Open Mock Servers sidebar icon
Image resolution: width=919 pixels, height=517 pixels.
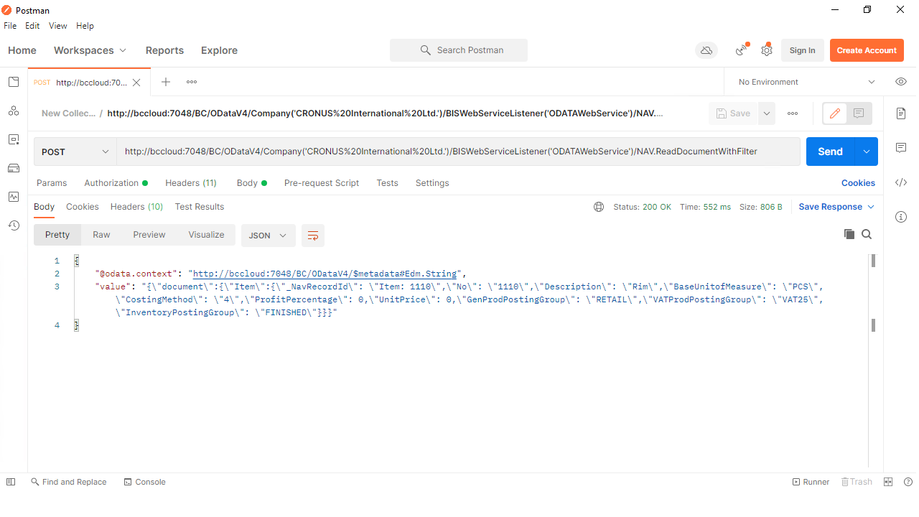point(14,168)
